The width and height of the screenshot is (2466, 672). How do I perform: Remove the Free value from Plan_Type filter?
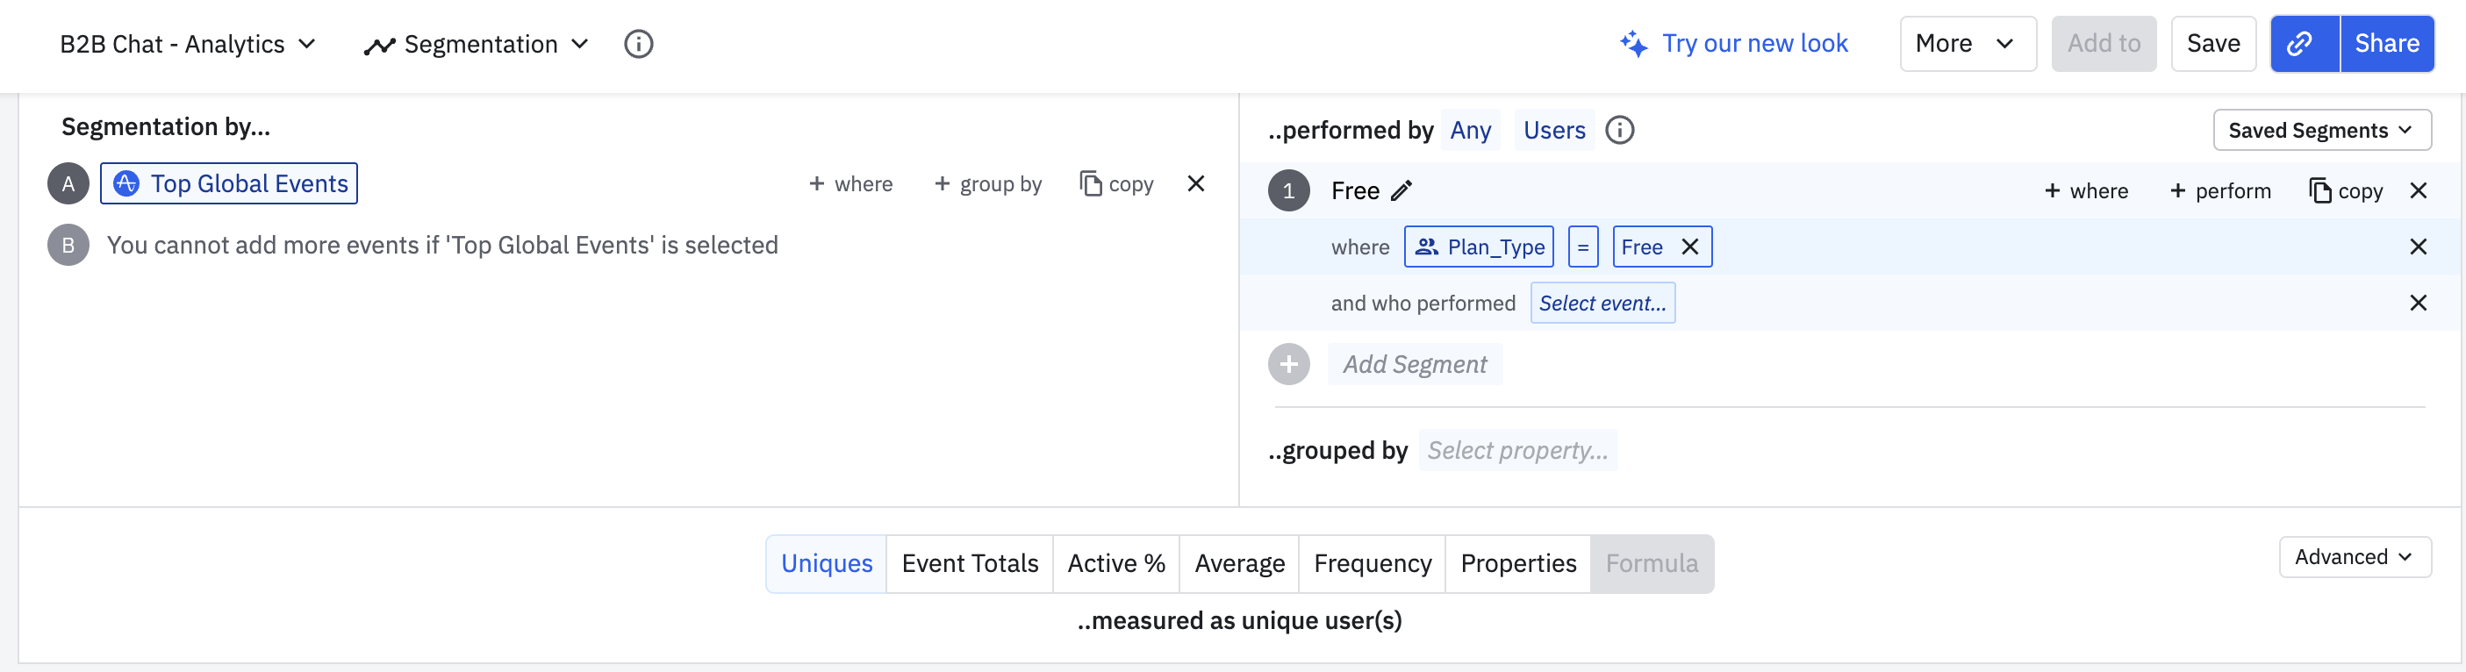tap(1689, 247)
